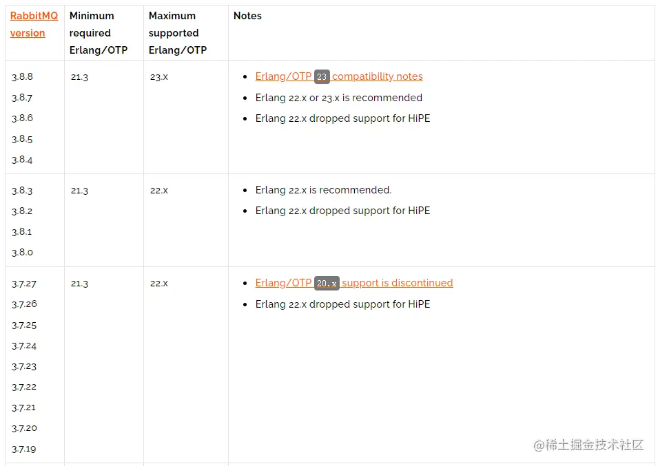The height and width of the screenshot is (466, 658).
Task: Open Erlang/OTP 20.x support discontinued link
Action: 353,283
